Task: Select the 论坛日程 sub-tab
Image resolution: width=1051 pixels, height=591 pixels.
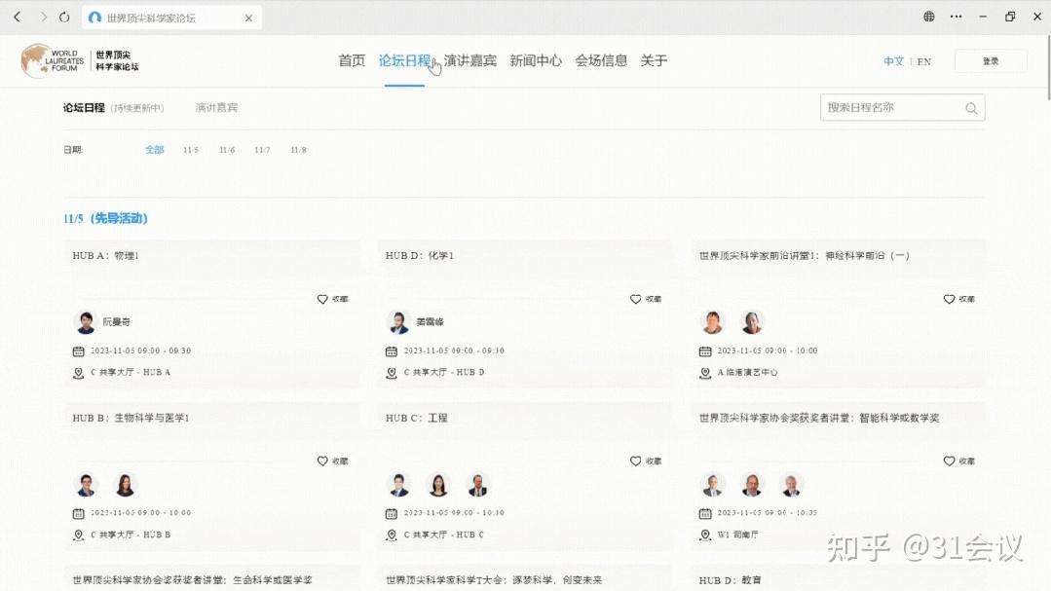Action: coord(84,108)
